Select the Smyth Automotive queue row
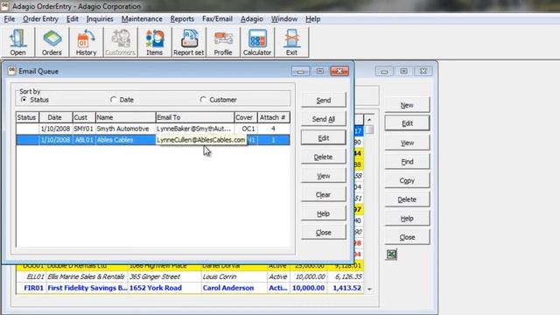The image size is (560, 315). (153, 129)
